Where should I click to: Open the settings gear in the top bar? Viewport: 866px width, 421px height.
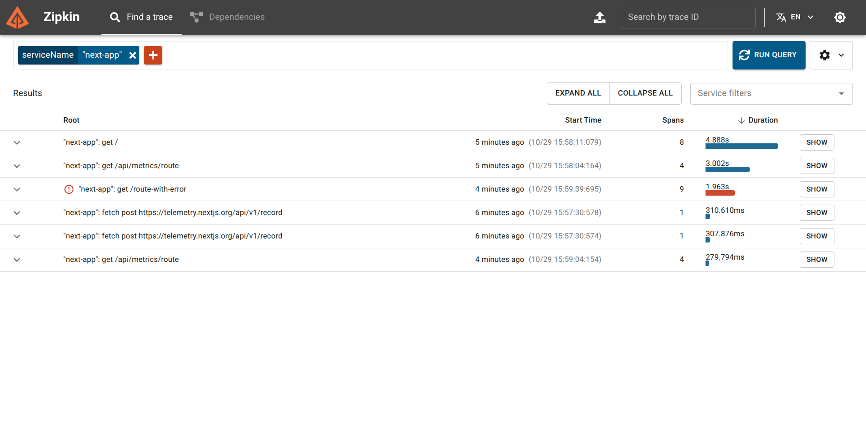tap(840, 17)
